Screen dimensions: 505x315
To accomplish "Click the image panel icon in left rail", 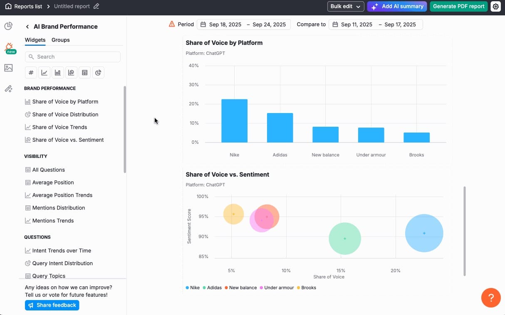I will click(9, 68).
